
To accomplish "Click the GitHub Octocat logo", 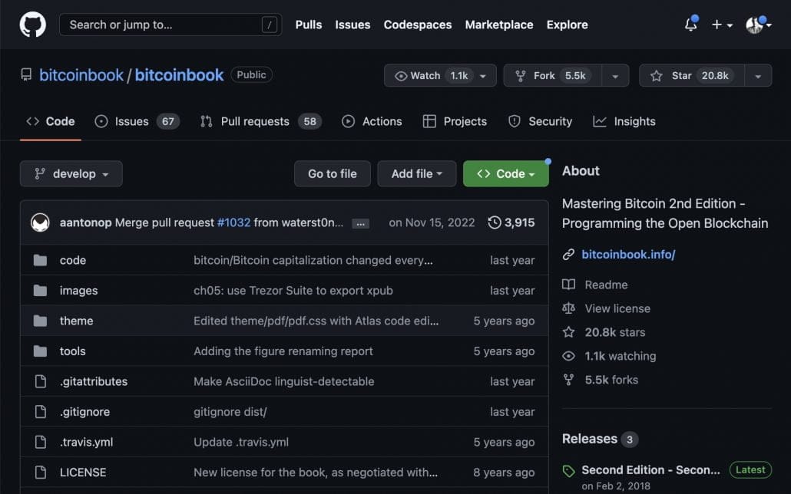I will pyautogui.click(x=33, y=25).
